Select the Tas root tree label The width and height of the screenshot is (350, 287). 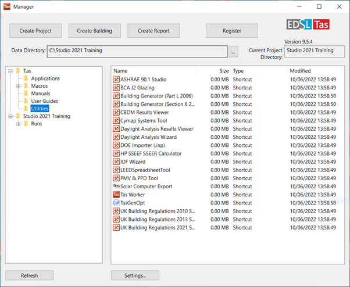[27, 71]
